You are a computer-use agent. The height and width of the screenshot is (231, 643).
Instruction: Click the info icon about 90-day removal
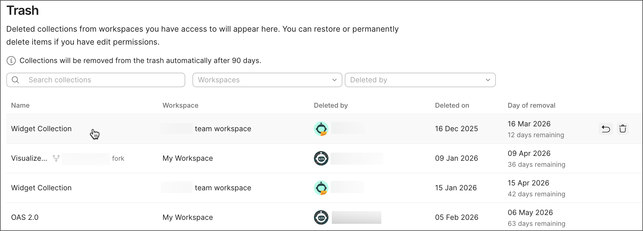click(x=11, y=61)
